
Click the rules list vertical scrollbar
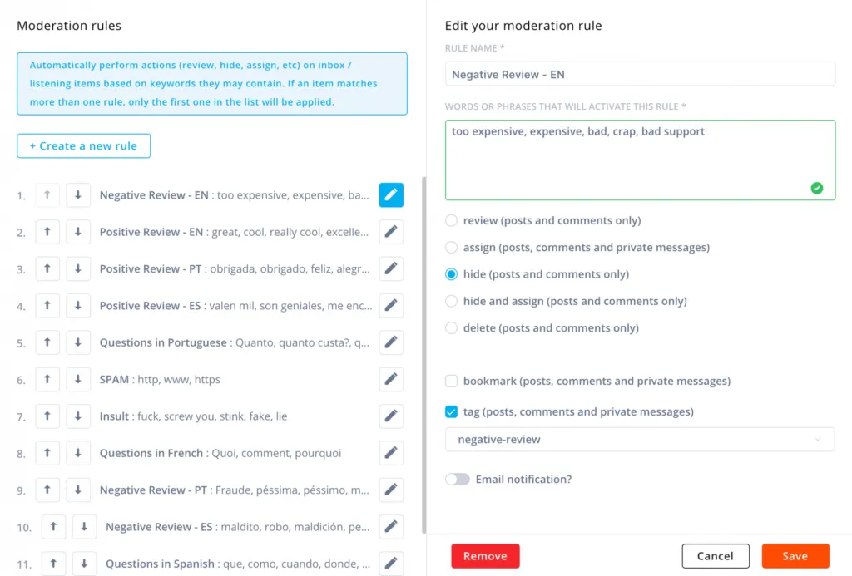pyautogui.click(x=424, y=349)
